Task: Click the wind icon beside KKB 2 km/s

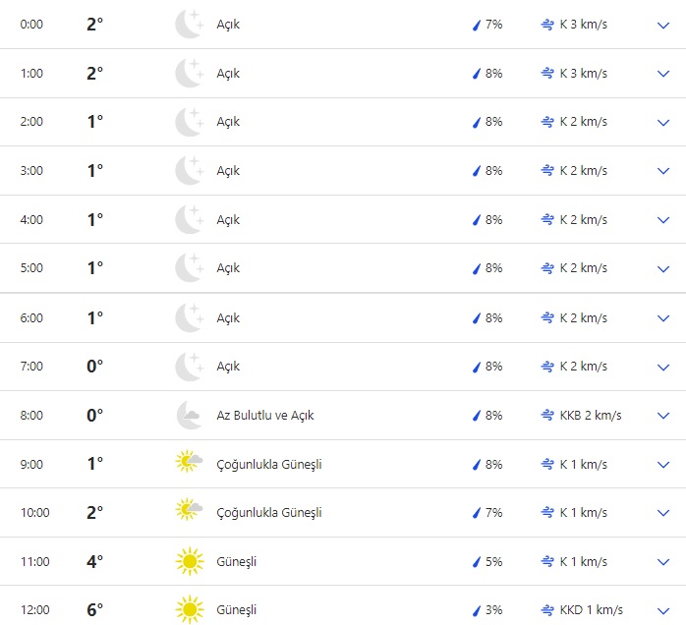Action: pyautogui.click(x=547, y=415)
